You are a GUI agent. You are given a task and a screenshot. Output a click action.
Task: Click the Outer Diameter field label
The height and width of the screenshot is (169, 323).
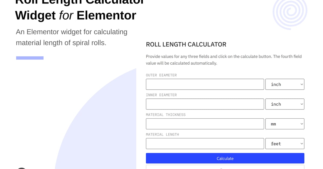pyautogui.click(x=161, y=75)
